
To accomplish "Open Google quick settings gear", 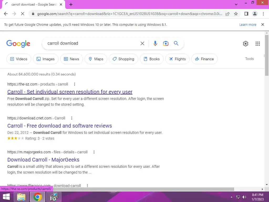I will click(x=246, y=44).
